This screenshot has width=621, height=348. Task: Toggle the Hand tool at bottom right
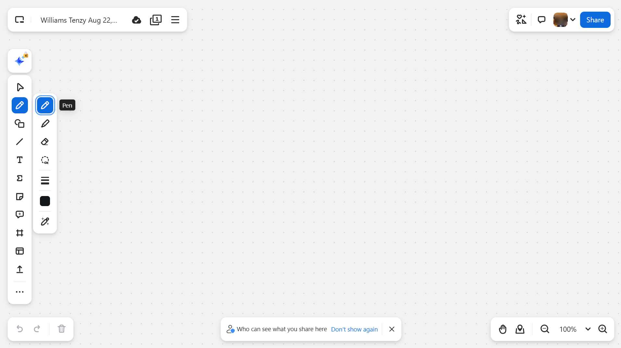click(x=502, y=329)
